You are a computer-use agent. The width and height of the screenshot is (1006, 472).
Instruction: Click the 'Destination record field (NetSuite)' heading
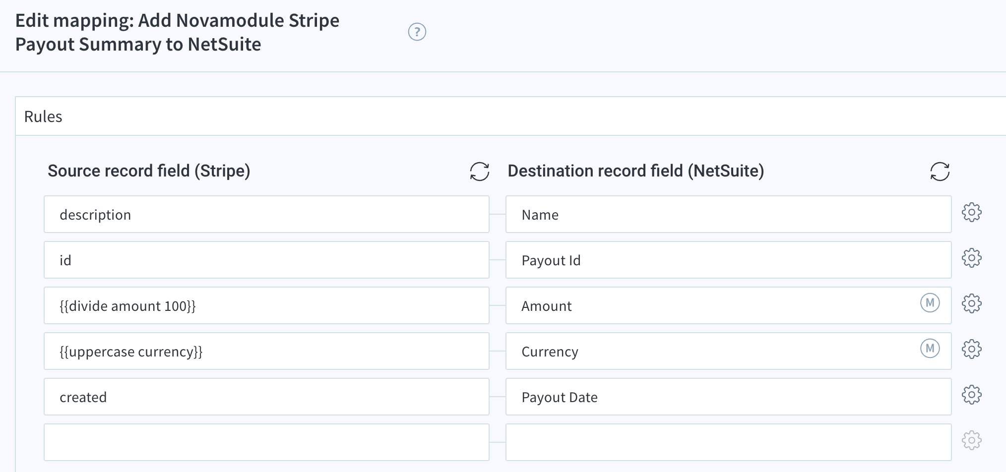636,171
